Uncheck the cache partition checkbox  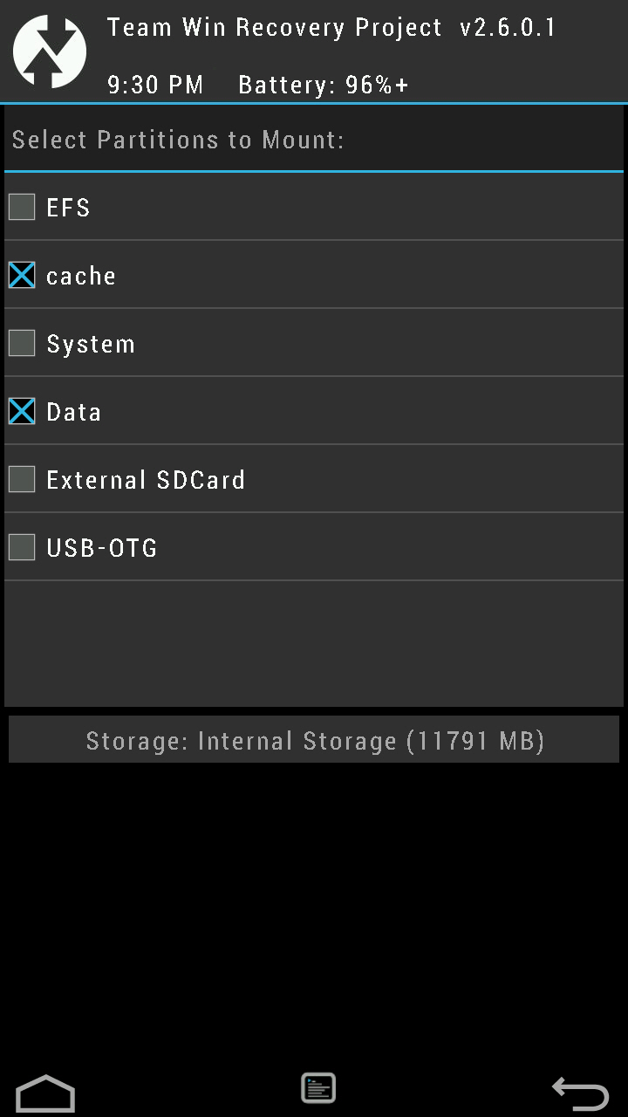point(22,275)
